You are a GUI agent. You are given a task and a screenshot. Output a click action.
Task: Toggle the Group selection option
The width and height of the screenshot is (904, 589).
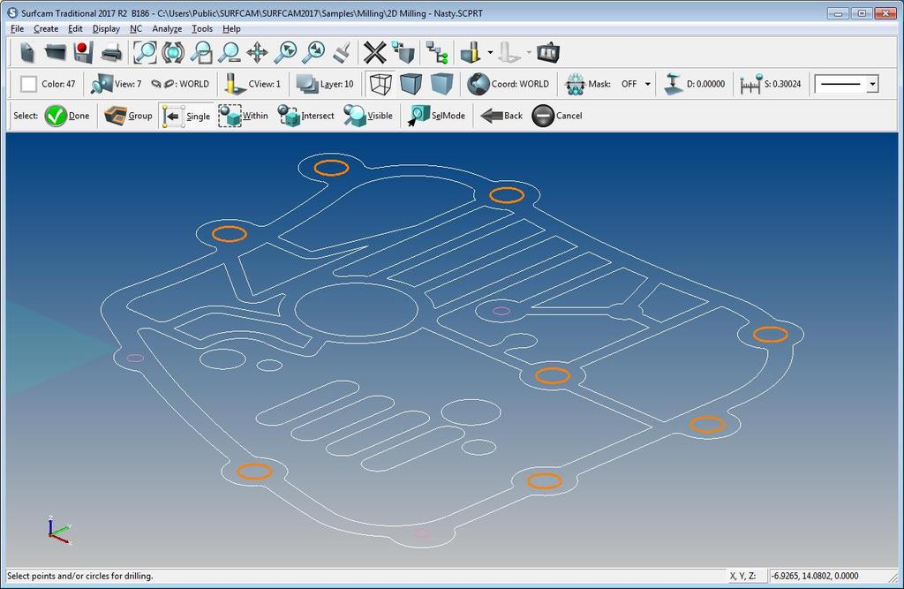[128, 116]
